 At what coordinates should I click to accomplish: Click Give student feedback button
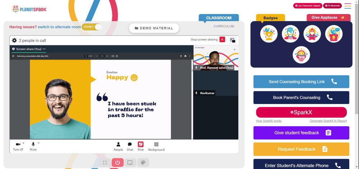tap(301, 133)
